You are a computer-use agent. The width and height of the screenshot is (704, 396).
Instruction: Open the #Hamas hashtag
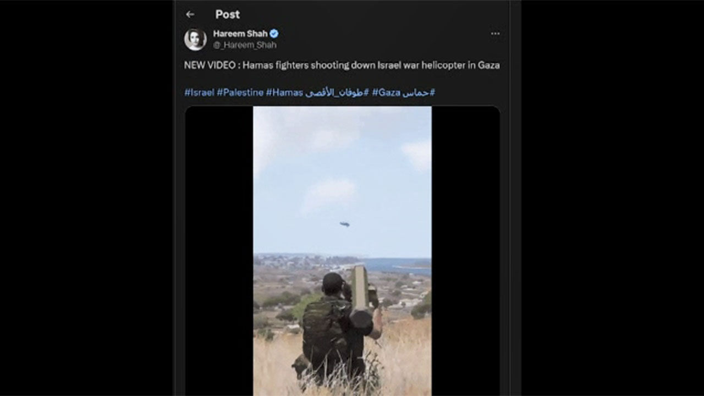click(284, 92)
